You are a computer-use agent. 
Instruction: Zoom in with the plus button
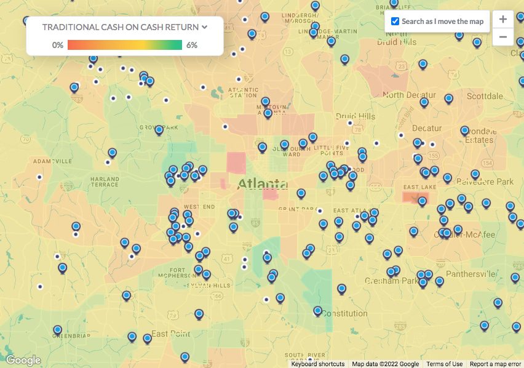[x=502, y=19]
